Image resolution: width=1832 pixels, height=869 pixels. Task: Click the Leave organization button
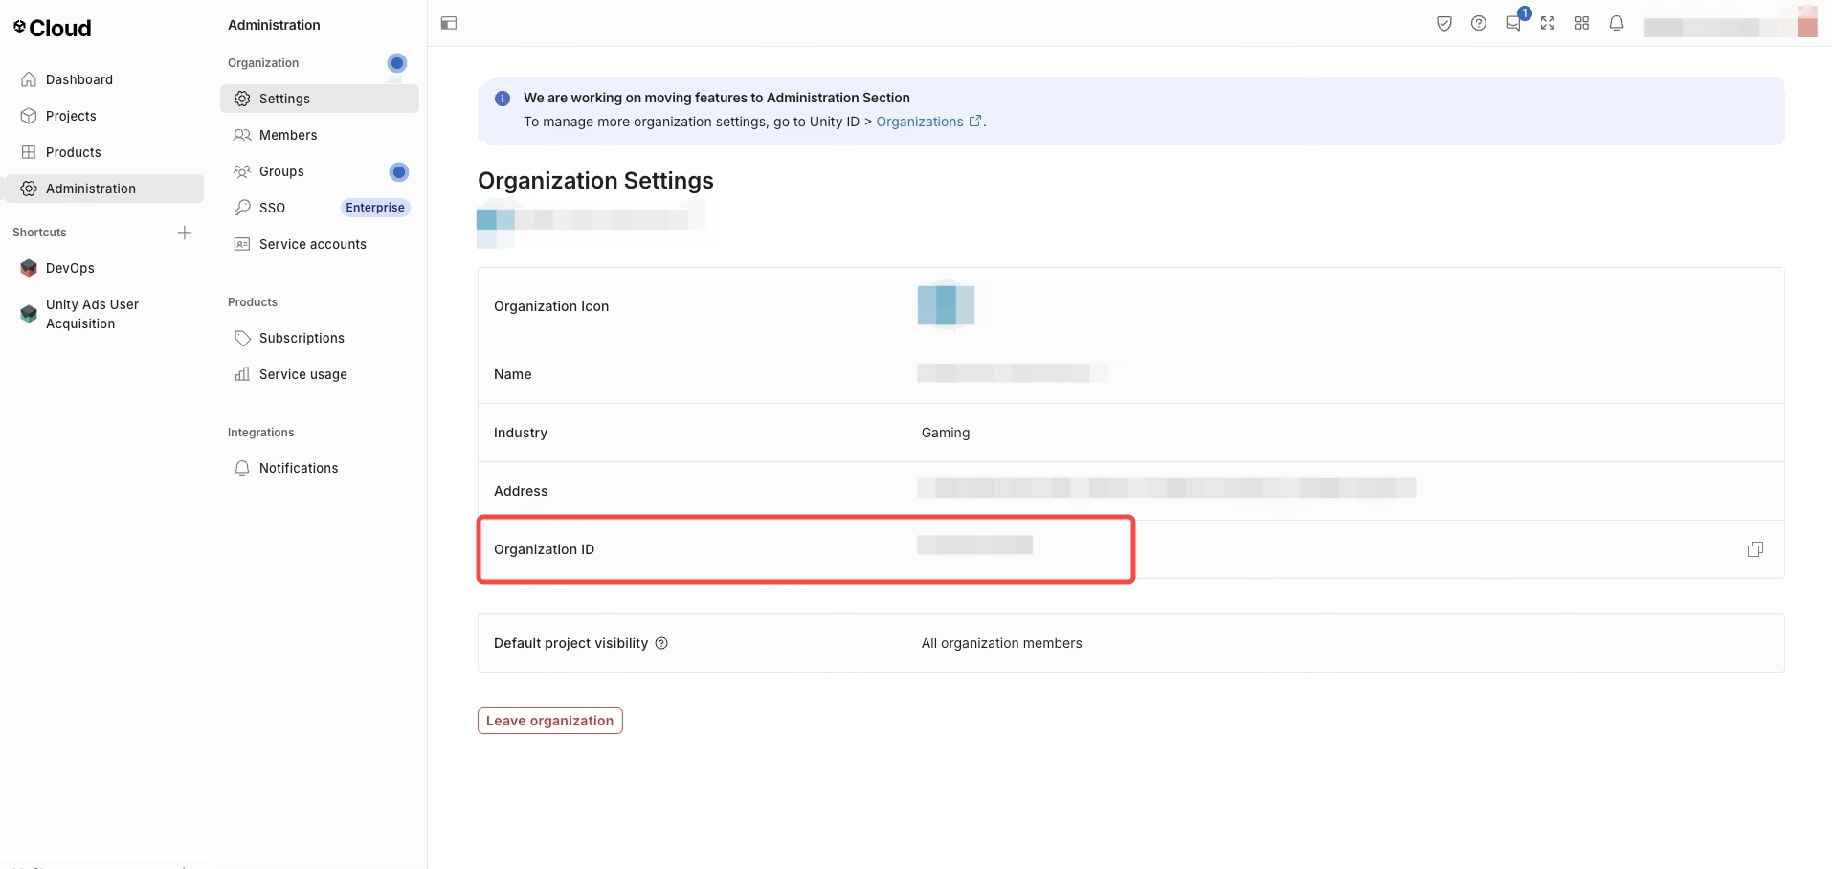(550, 721)
